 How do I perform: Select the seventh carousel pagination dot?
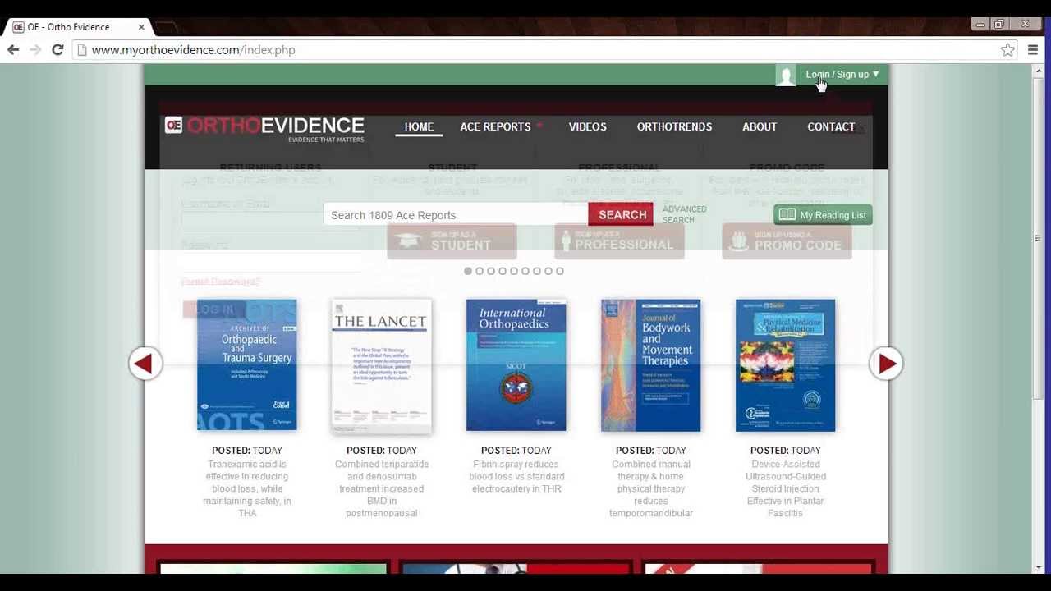point(537,271)
